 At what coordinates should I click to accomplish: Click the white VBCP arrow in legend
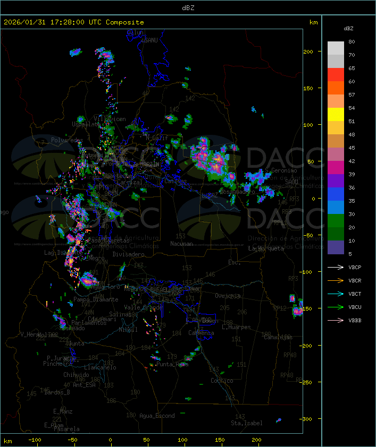tap(336, 267)
